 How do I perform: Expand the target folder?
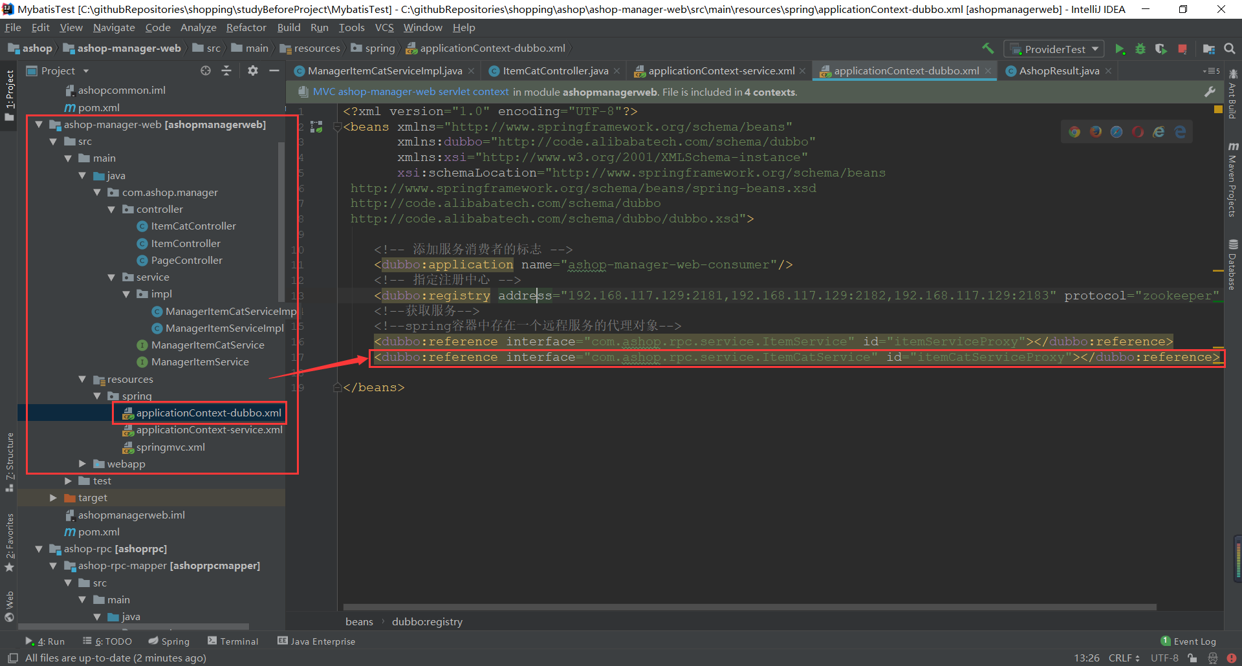(53, 497)
